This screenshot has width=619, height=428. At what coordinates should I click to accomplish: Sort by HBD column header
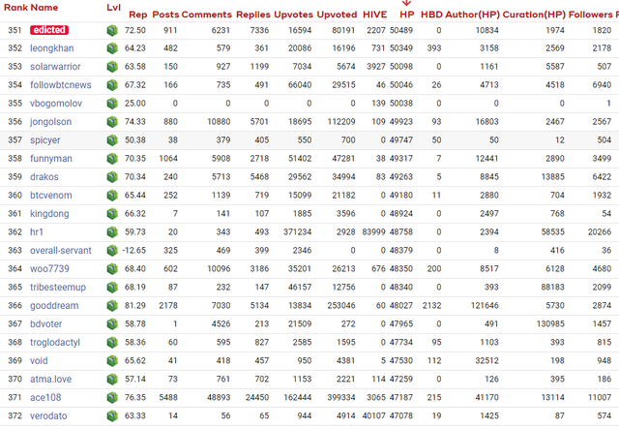coord(431,15)
